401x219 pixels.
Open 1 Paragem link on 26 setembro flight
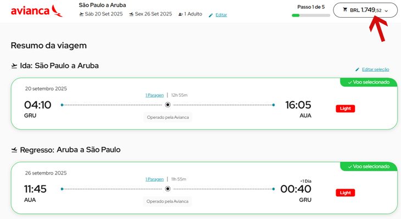[154, 179]
